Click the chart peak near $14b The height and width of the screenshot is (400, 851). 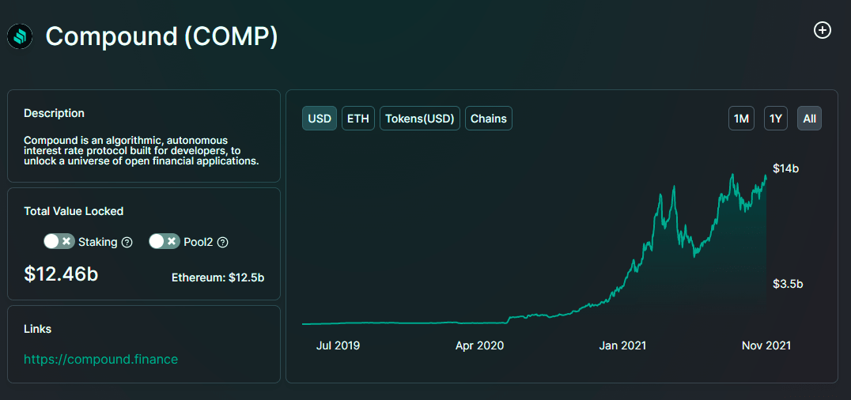click(766, 175)
